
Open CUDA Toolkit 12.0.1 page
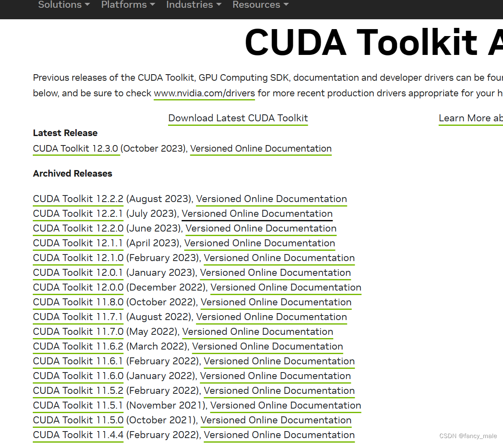pyautogui.click(x=78, y=273)
